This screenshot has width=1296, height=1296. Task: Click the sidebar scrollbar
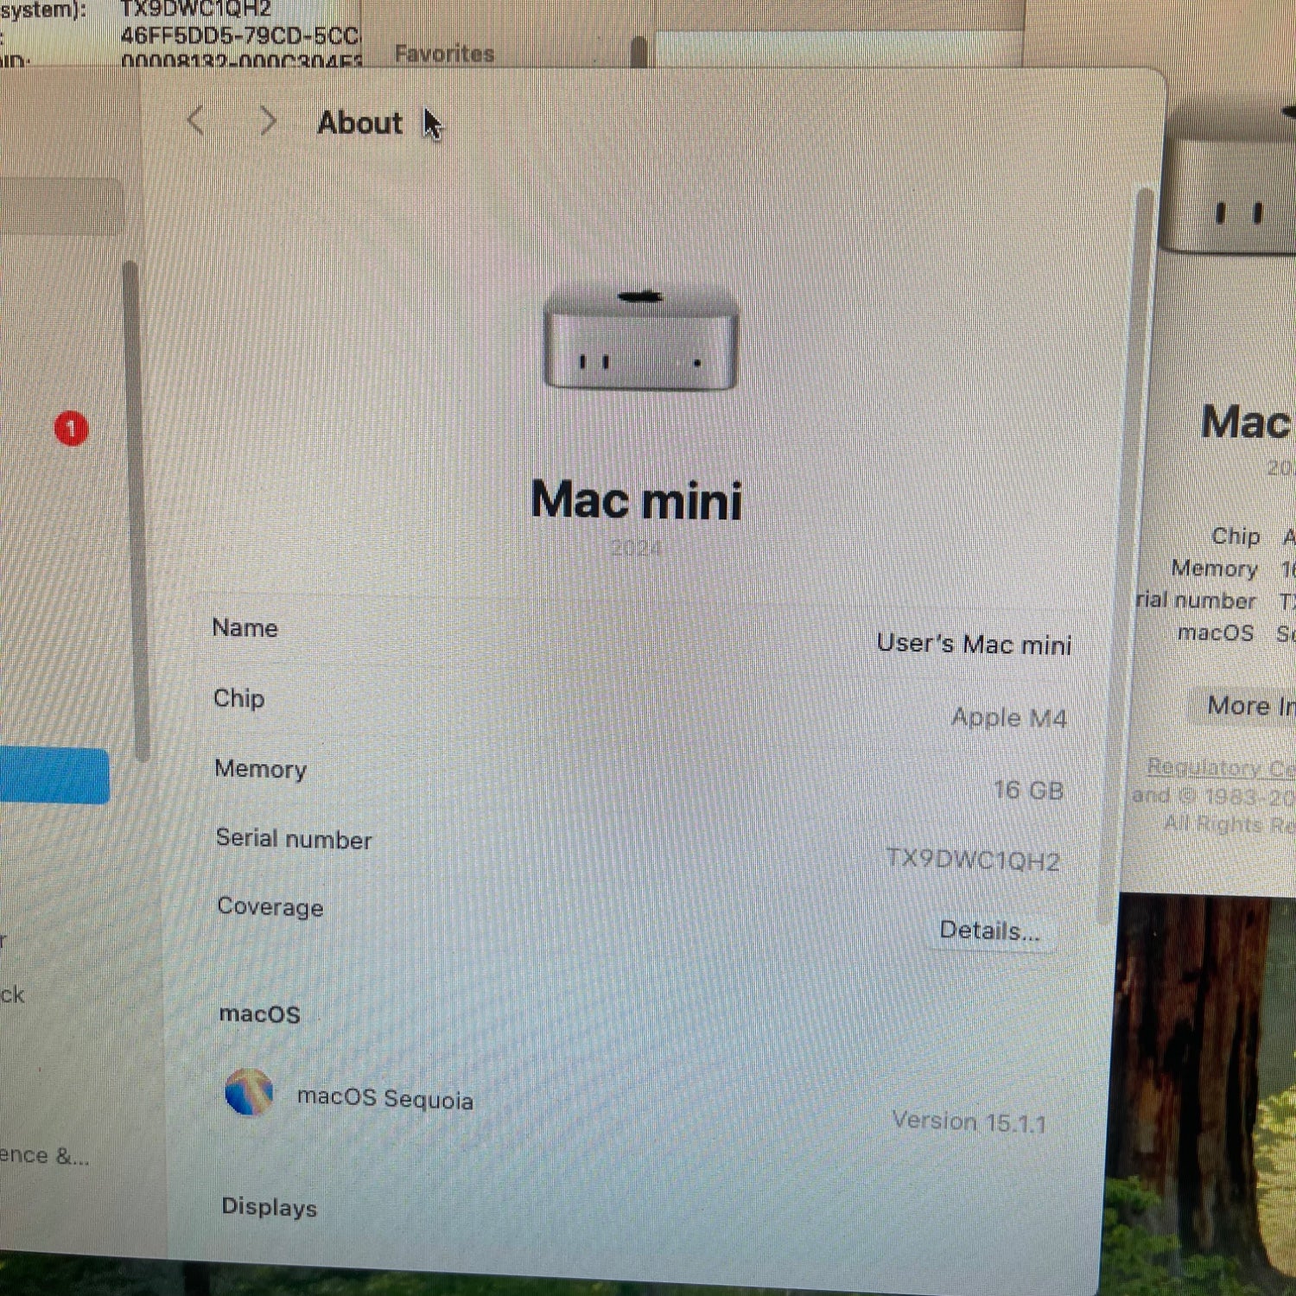(x=134, y=510)
